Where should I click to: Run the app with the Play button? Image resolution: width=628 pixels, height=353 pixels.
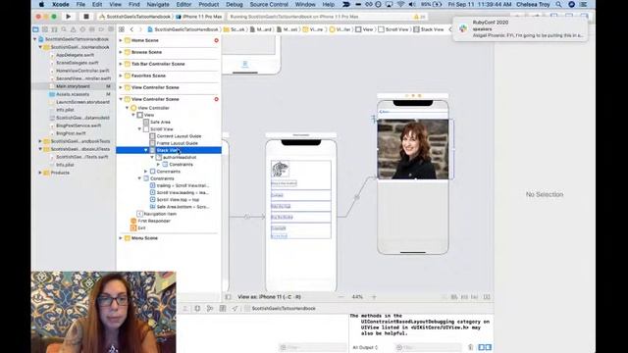click(69, 17)
